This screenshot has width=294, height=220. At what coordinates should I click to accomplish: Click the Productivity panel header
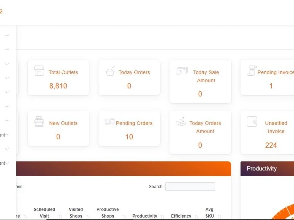(x=267, y=169)
